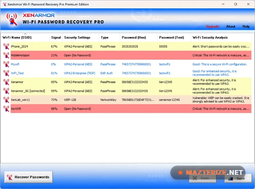Select the Mywifi network name
Viewport: 255px width, 189px height.
pyautogui.click(x=15, y=64)
